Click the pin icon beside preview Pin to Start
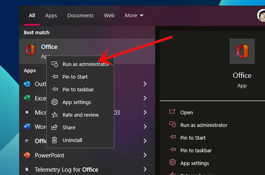This screenshot has height=175, width=265. 173,137
